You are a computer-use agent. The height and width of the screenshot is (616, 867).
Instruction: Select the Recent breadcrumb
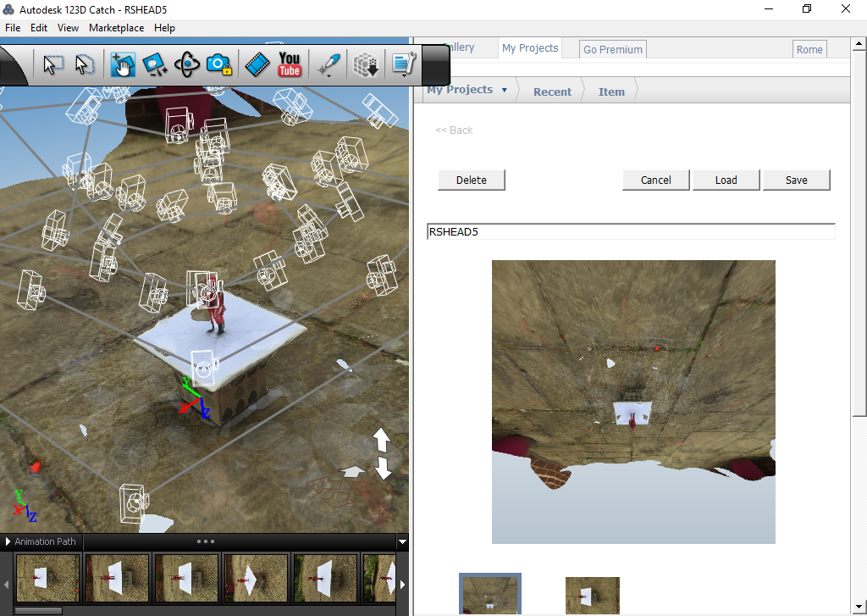click(552, 92)
